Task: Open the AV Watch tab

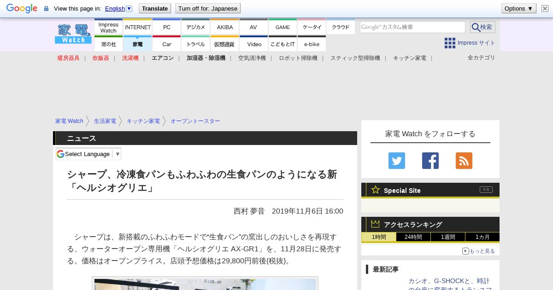Action: pos(253,27)
